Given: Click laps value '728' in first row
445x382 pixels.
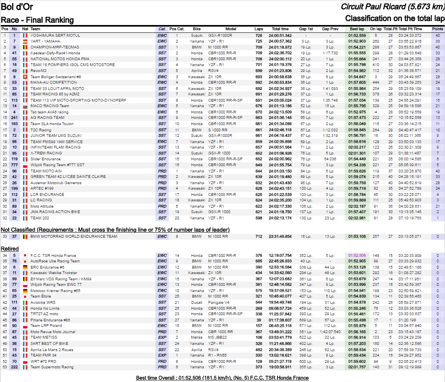Looking at the screenshot, I should 259,36.
